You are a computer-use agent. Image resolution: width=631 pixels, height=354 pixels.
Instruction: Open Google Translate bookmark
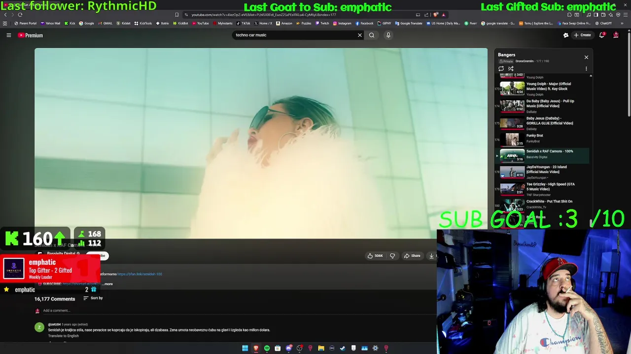[409, 23]
